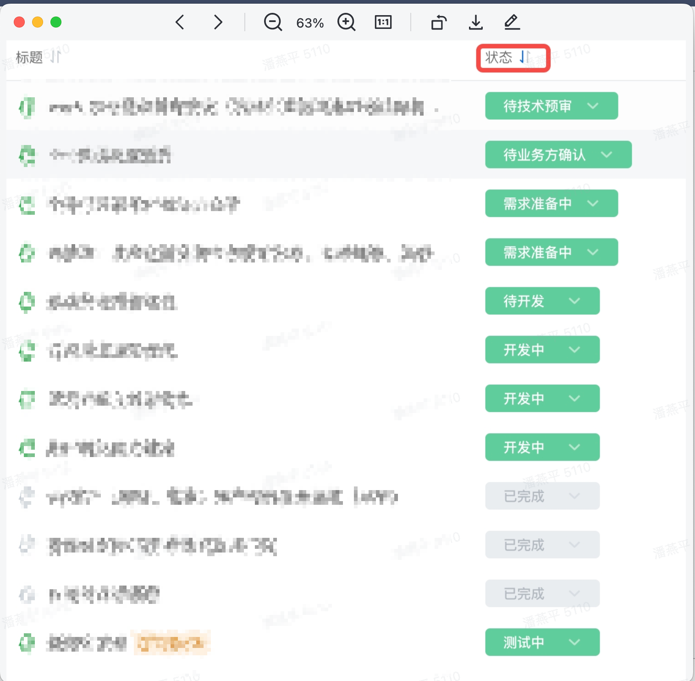Open the 测试中 status dropdown
Screen dimensions: 695x681
[x=542, y=642]
